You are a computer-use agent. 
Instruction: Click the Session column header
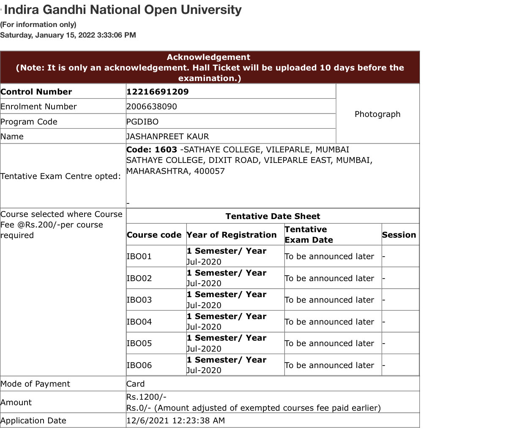point(399,235)
